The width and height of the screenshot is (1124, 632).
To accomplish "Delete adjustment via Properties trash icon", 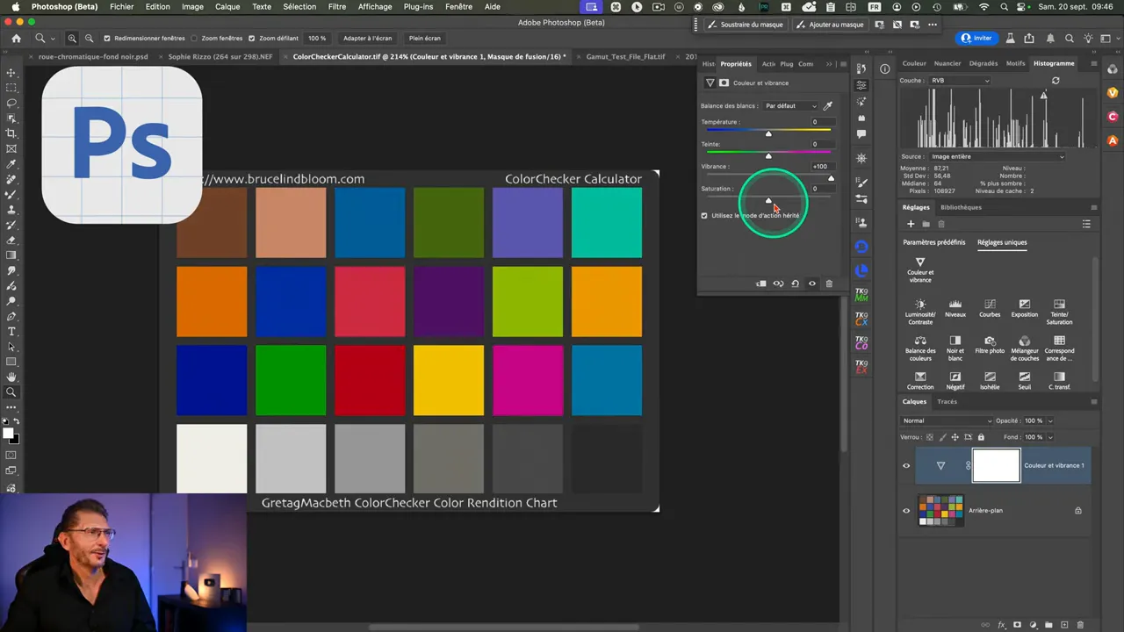I will click(829, 284).
